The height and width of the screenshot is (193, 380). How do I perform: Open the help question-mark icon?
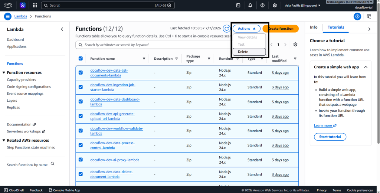(x=262, y=5)
